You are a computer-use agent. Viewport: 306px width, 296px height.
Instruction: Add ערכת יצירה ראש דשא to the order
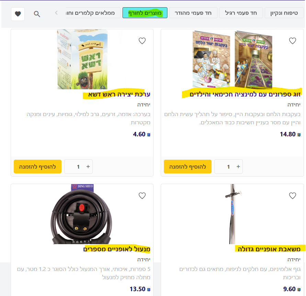[37, 167]
